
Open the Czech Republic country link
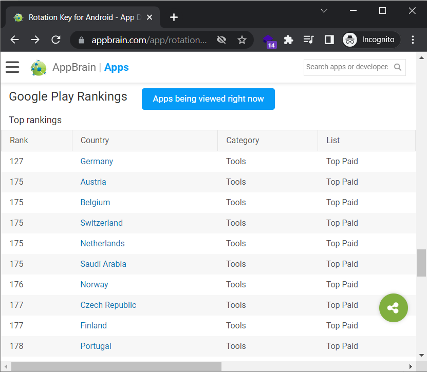pyautogui.click(x=108, y=305)
